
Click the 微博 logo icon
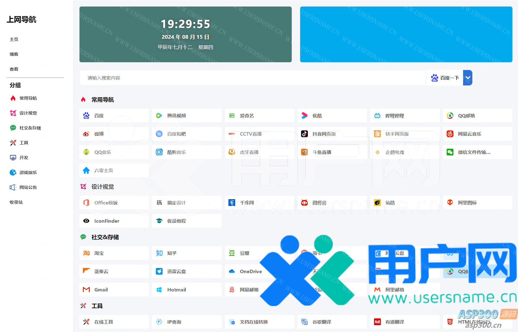(x=86, y=134)
